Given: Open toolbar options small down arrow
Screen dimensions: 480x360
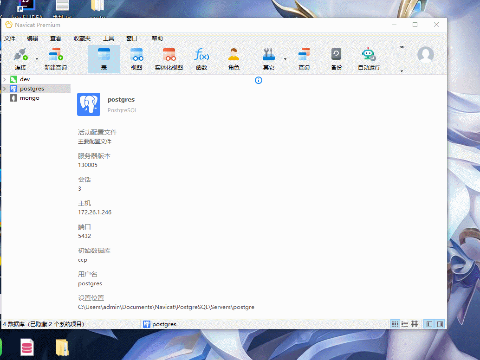Looking at the screenshot, I should (402, 71).
